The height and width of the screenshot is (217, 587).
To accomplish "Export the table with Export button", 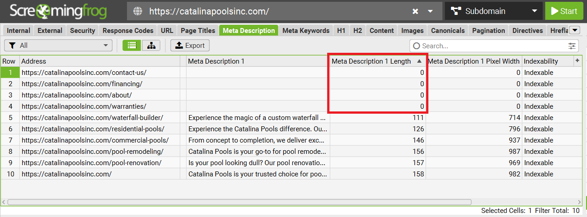I will point(190,46).
